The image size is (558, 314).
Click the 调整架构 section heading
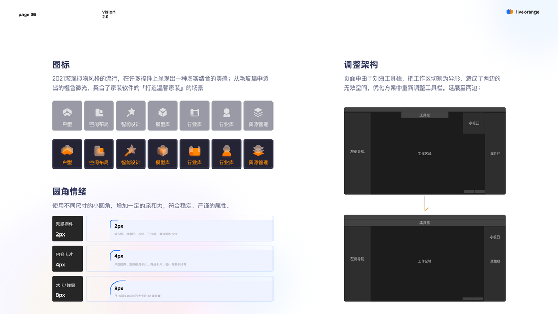361,64
